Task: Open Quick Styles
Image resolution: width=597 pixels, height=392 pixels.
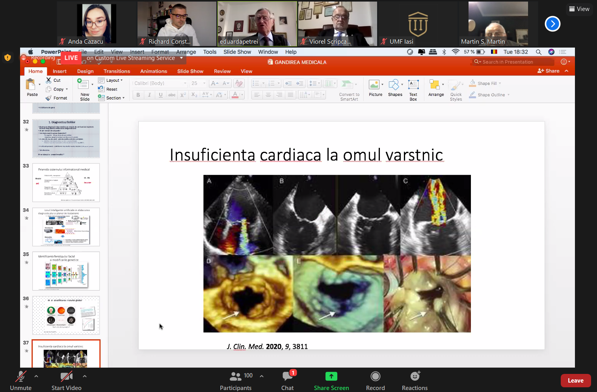Action: click(456, 85)
